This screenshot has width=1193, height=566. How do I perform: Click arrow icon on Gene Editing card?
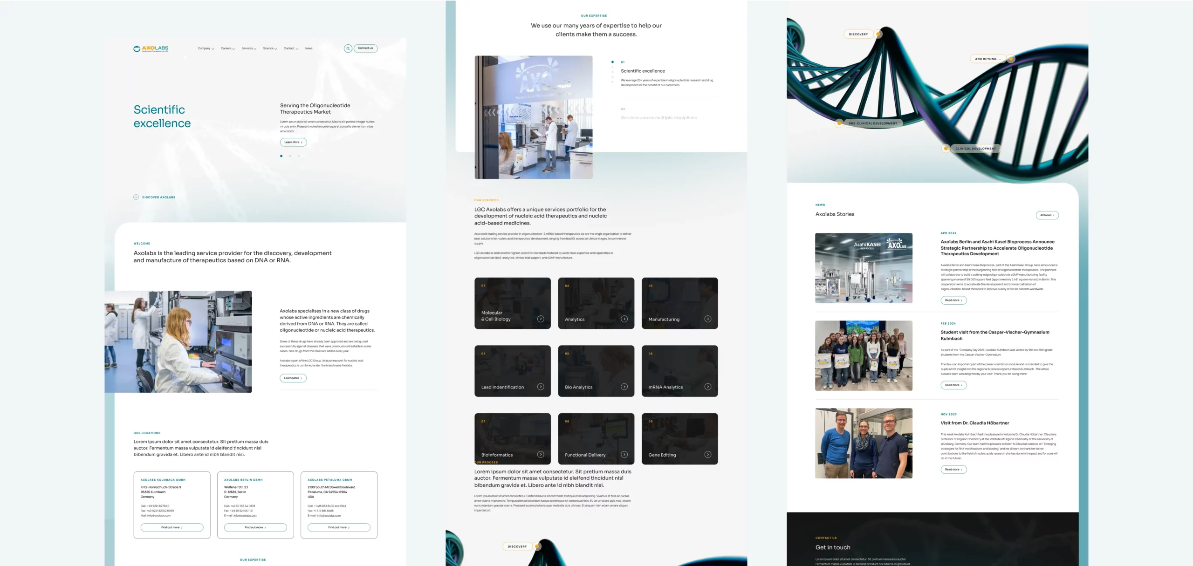(x=707, y=455)
